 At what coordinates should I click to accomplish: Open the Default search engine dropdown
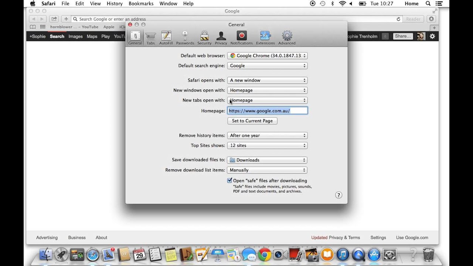point(267,66)
